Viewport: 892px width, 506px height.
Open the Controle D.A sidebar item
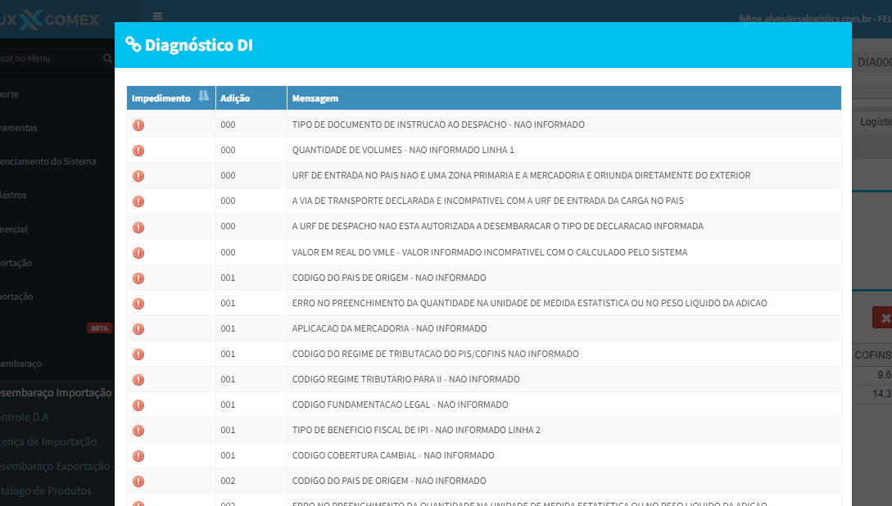click(x=24, y=418)
